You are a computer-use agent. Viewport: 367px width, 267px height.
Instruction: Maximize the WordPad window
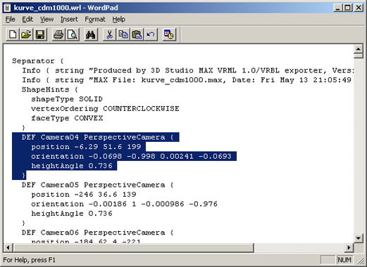(x=348, y=8)
